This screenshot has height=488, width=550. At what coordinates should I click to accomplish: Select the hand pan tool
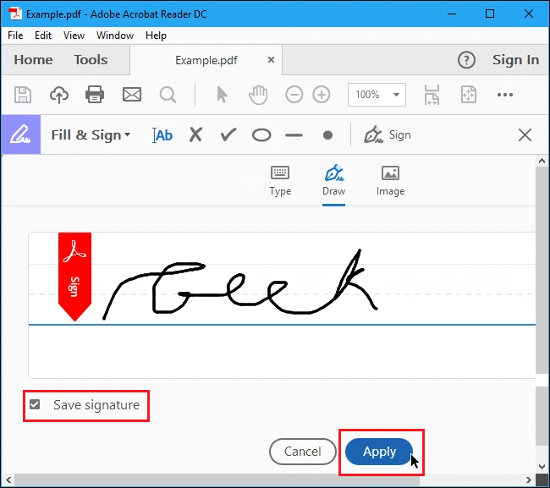pyautogui.click(x=259, y=95)
